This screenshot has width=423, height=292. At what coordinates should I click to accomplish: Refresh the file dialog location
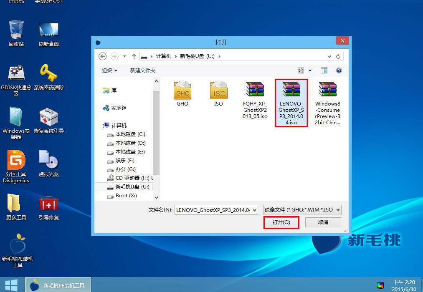point(338,56)
